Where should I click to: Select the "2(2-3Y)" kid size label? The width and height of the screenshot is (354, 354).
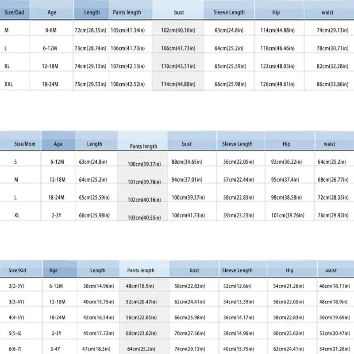click(x=16, y=286)
